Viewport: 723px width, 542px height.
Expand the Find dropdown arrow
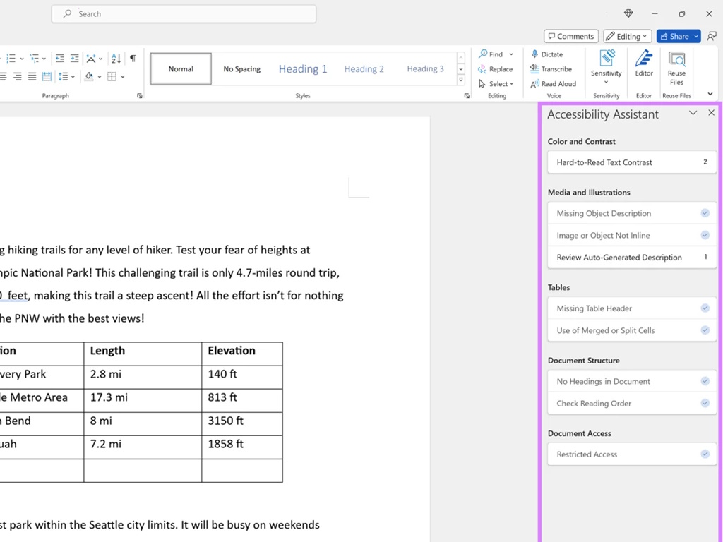coord(511,54)
